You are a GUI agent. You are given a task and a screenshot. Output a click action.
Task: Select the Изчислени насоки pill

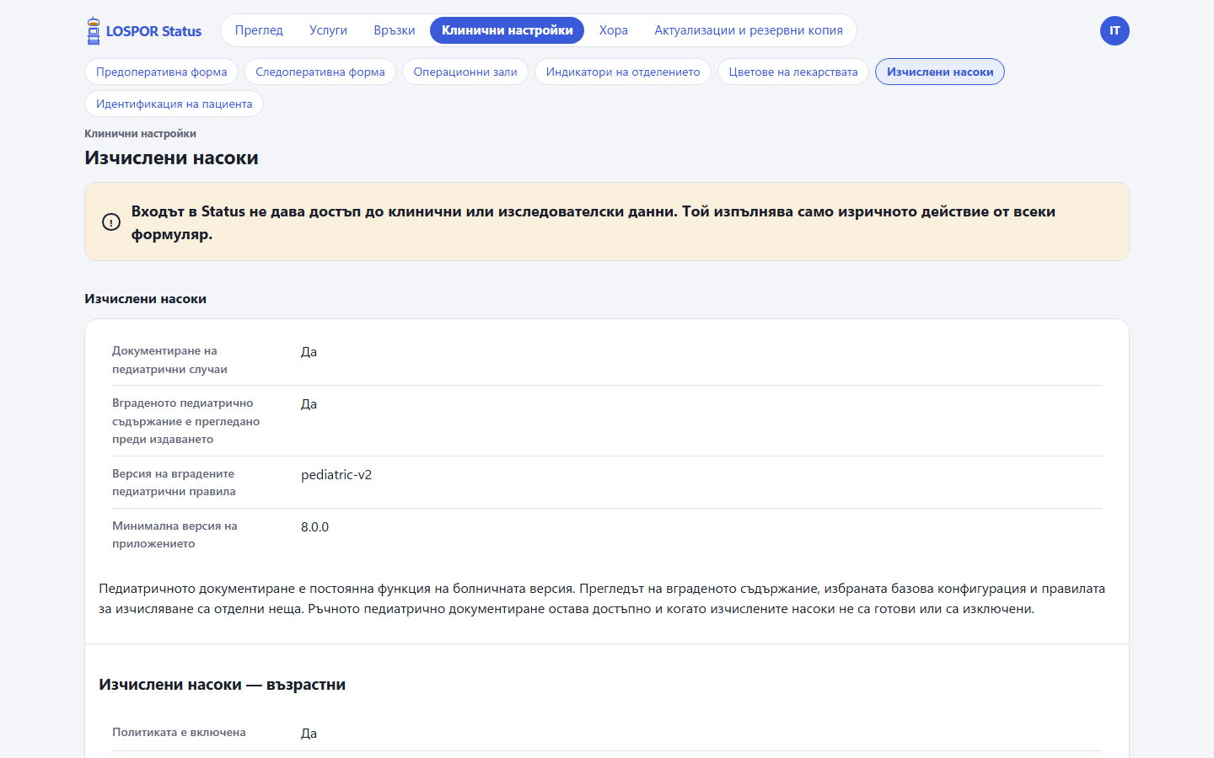tap(940, 72)
